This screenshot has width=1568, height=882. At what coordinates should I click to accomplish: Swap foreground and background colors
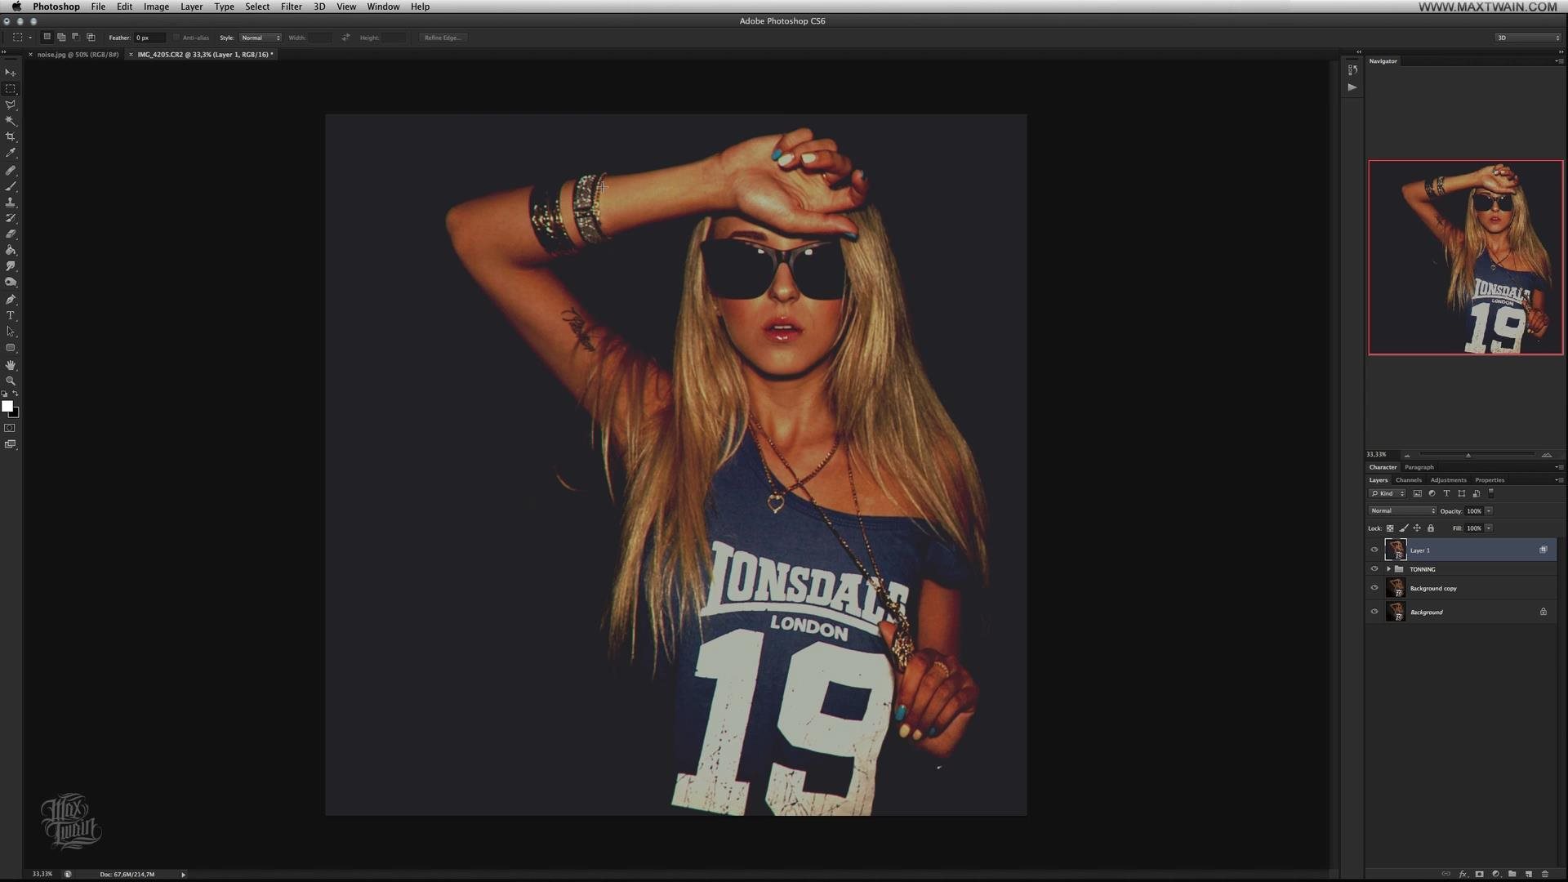[x=16, y=394]
